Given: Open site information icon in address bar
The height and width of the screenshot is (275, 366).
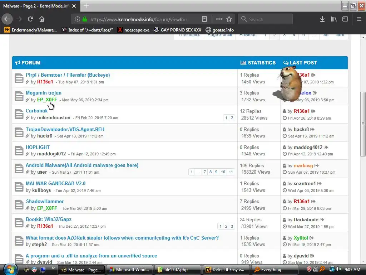Looking at the screenshot, I should [78, 19].
